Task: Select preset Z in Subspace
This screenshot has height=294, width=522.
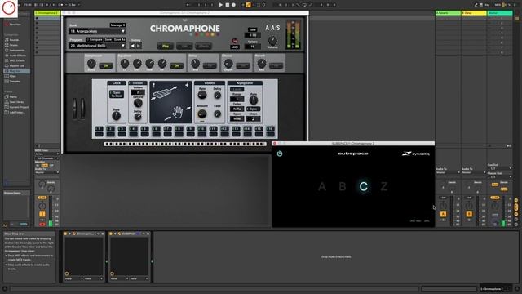Action: 384,186
